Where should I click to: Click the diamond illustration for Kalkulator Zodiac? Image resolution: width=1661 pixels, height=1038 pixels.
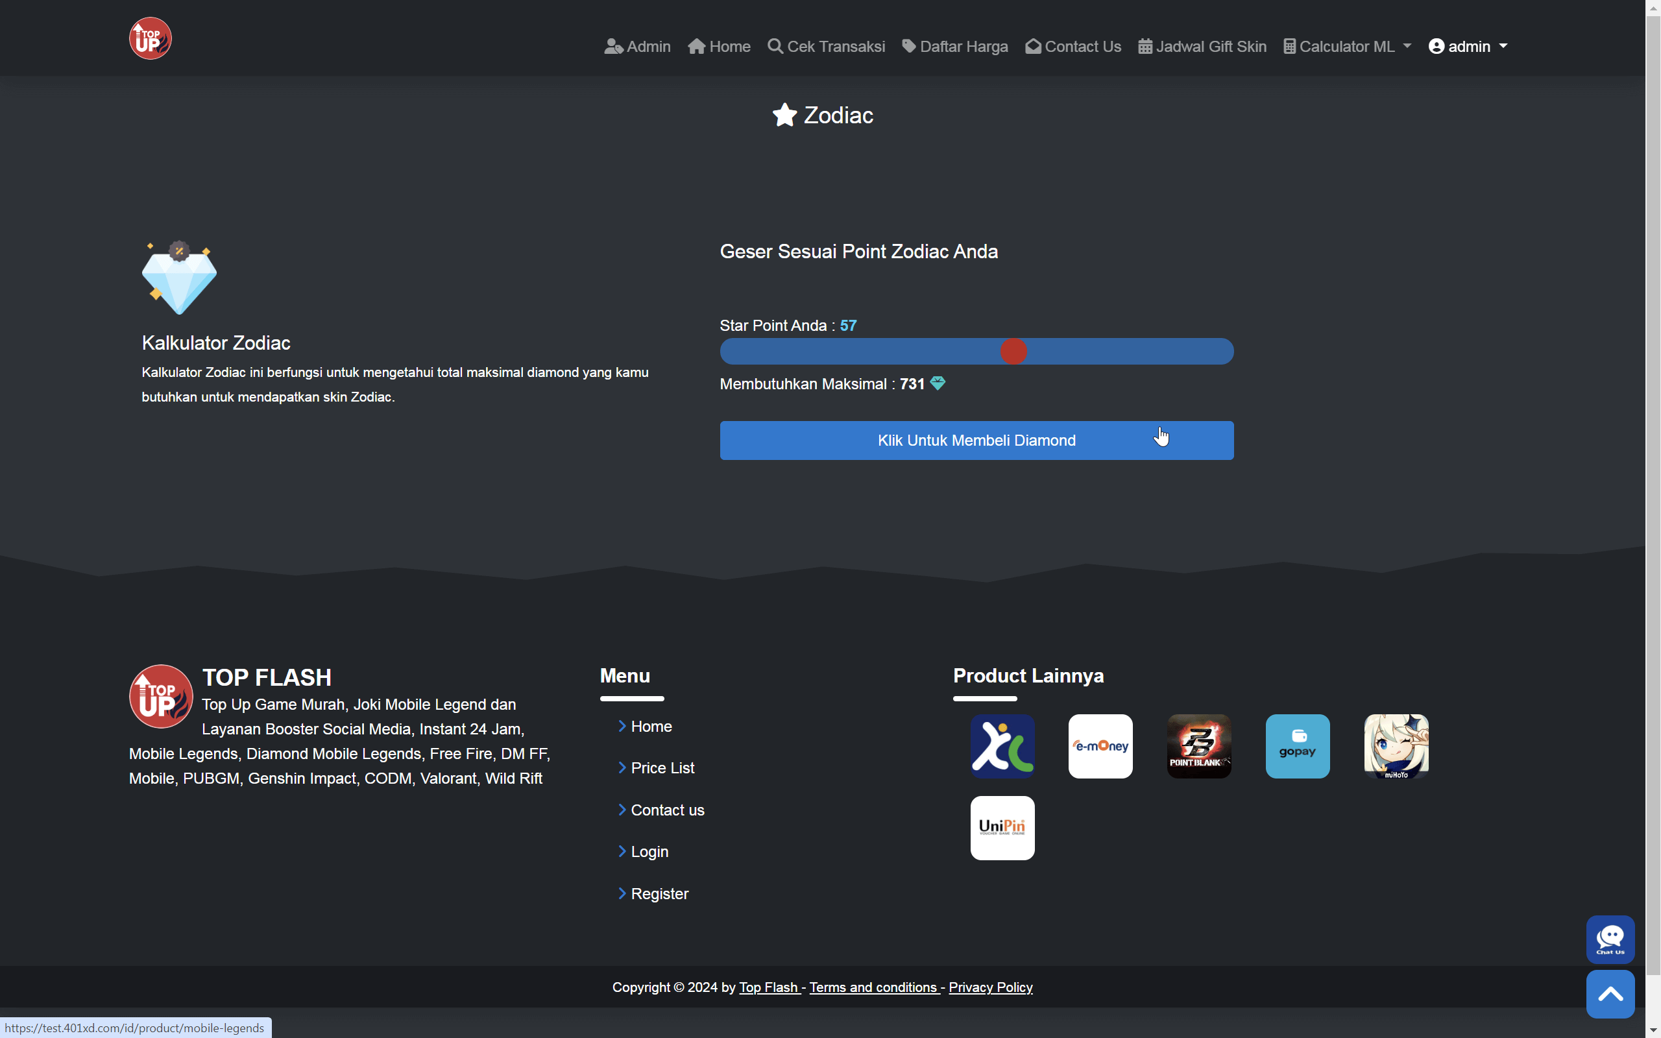(x=178, y=276)
